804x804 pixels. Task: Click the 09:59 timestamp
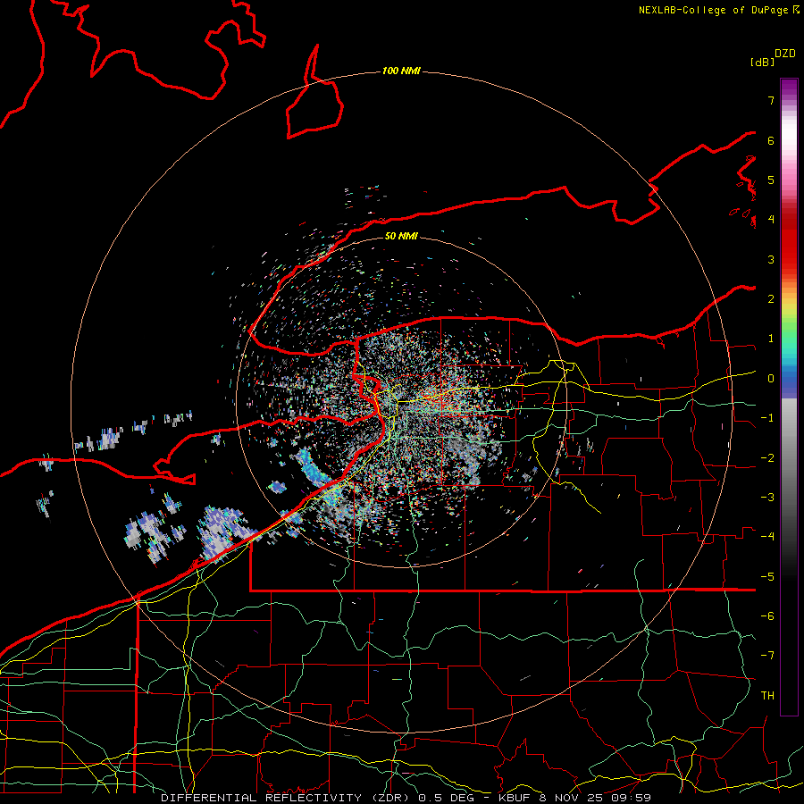tap(633, 798)
